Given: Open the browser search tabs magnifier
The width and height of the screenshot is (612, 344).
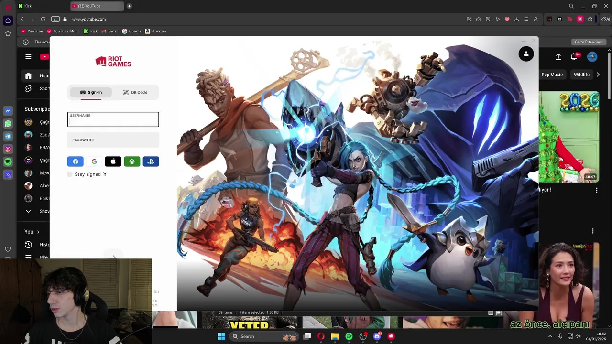Looking at the screenshot, I should pyautogui.click(x=571, y=6).
